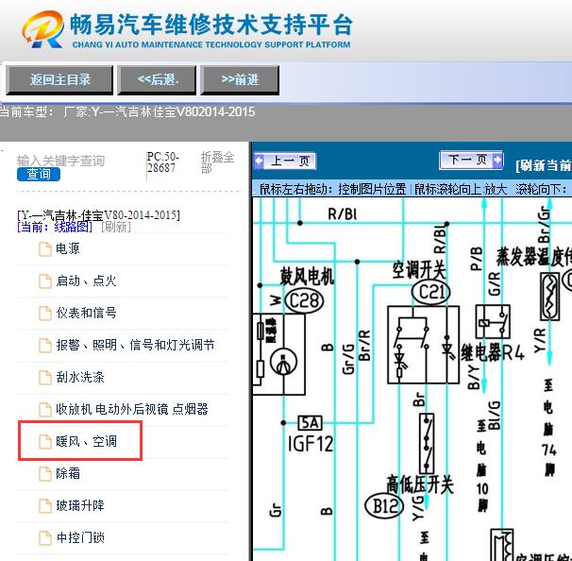Click the page icon beside 启动、点火
The width and height of the screenshot is (572, 561).
pyautogui.click(x=45, y=281)
